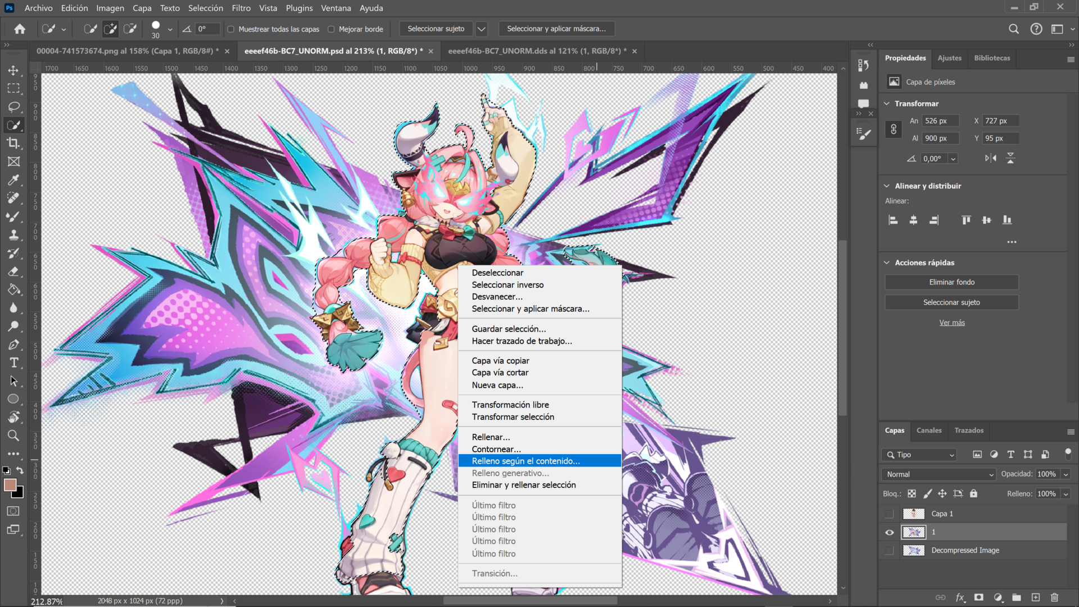Viewport: 1079px width, 607px height.
Task: Open the Opacidad percentage dropdown
Action: (x=1066, y=474)
